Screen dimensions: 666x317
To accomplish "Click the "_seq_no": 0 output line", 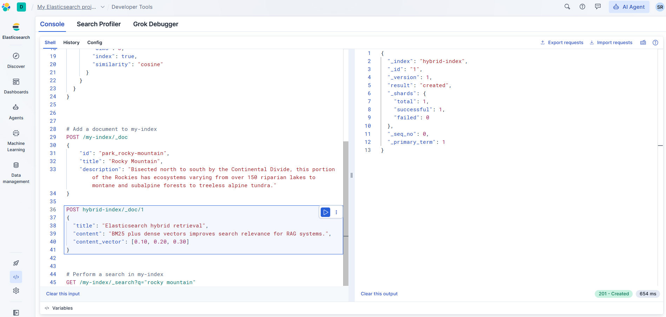I will [408, 134].
